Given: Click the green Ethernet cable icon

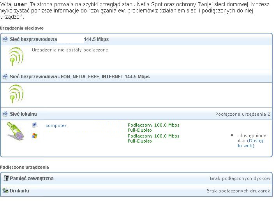Looking at the screenshot, I should click(16, 131).
